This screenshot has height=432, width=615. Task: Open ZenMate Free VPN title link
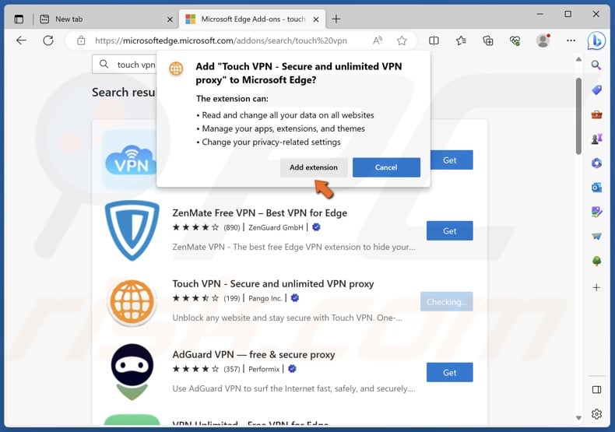260,212
